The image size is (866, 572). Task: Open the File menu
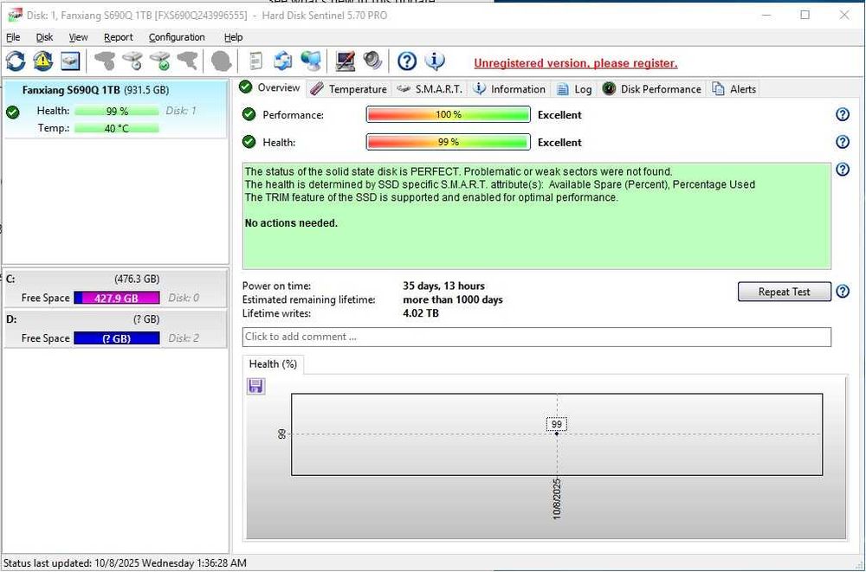[x=13, y=37]
